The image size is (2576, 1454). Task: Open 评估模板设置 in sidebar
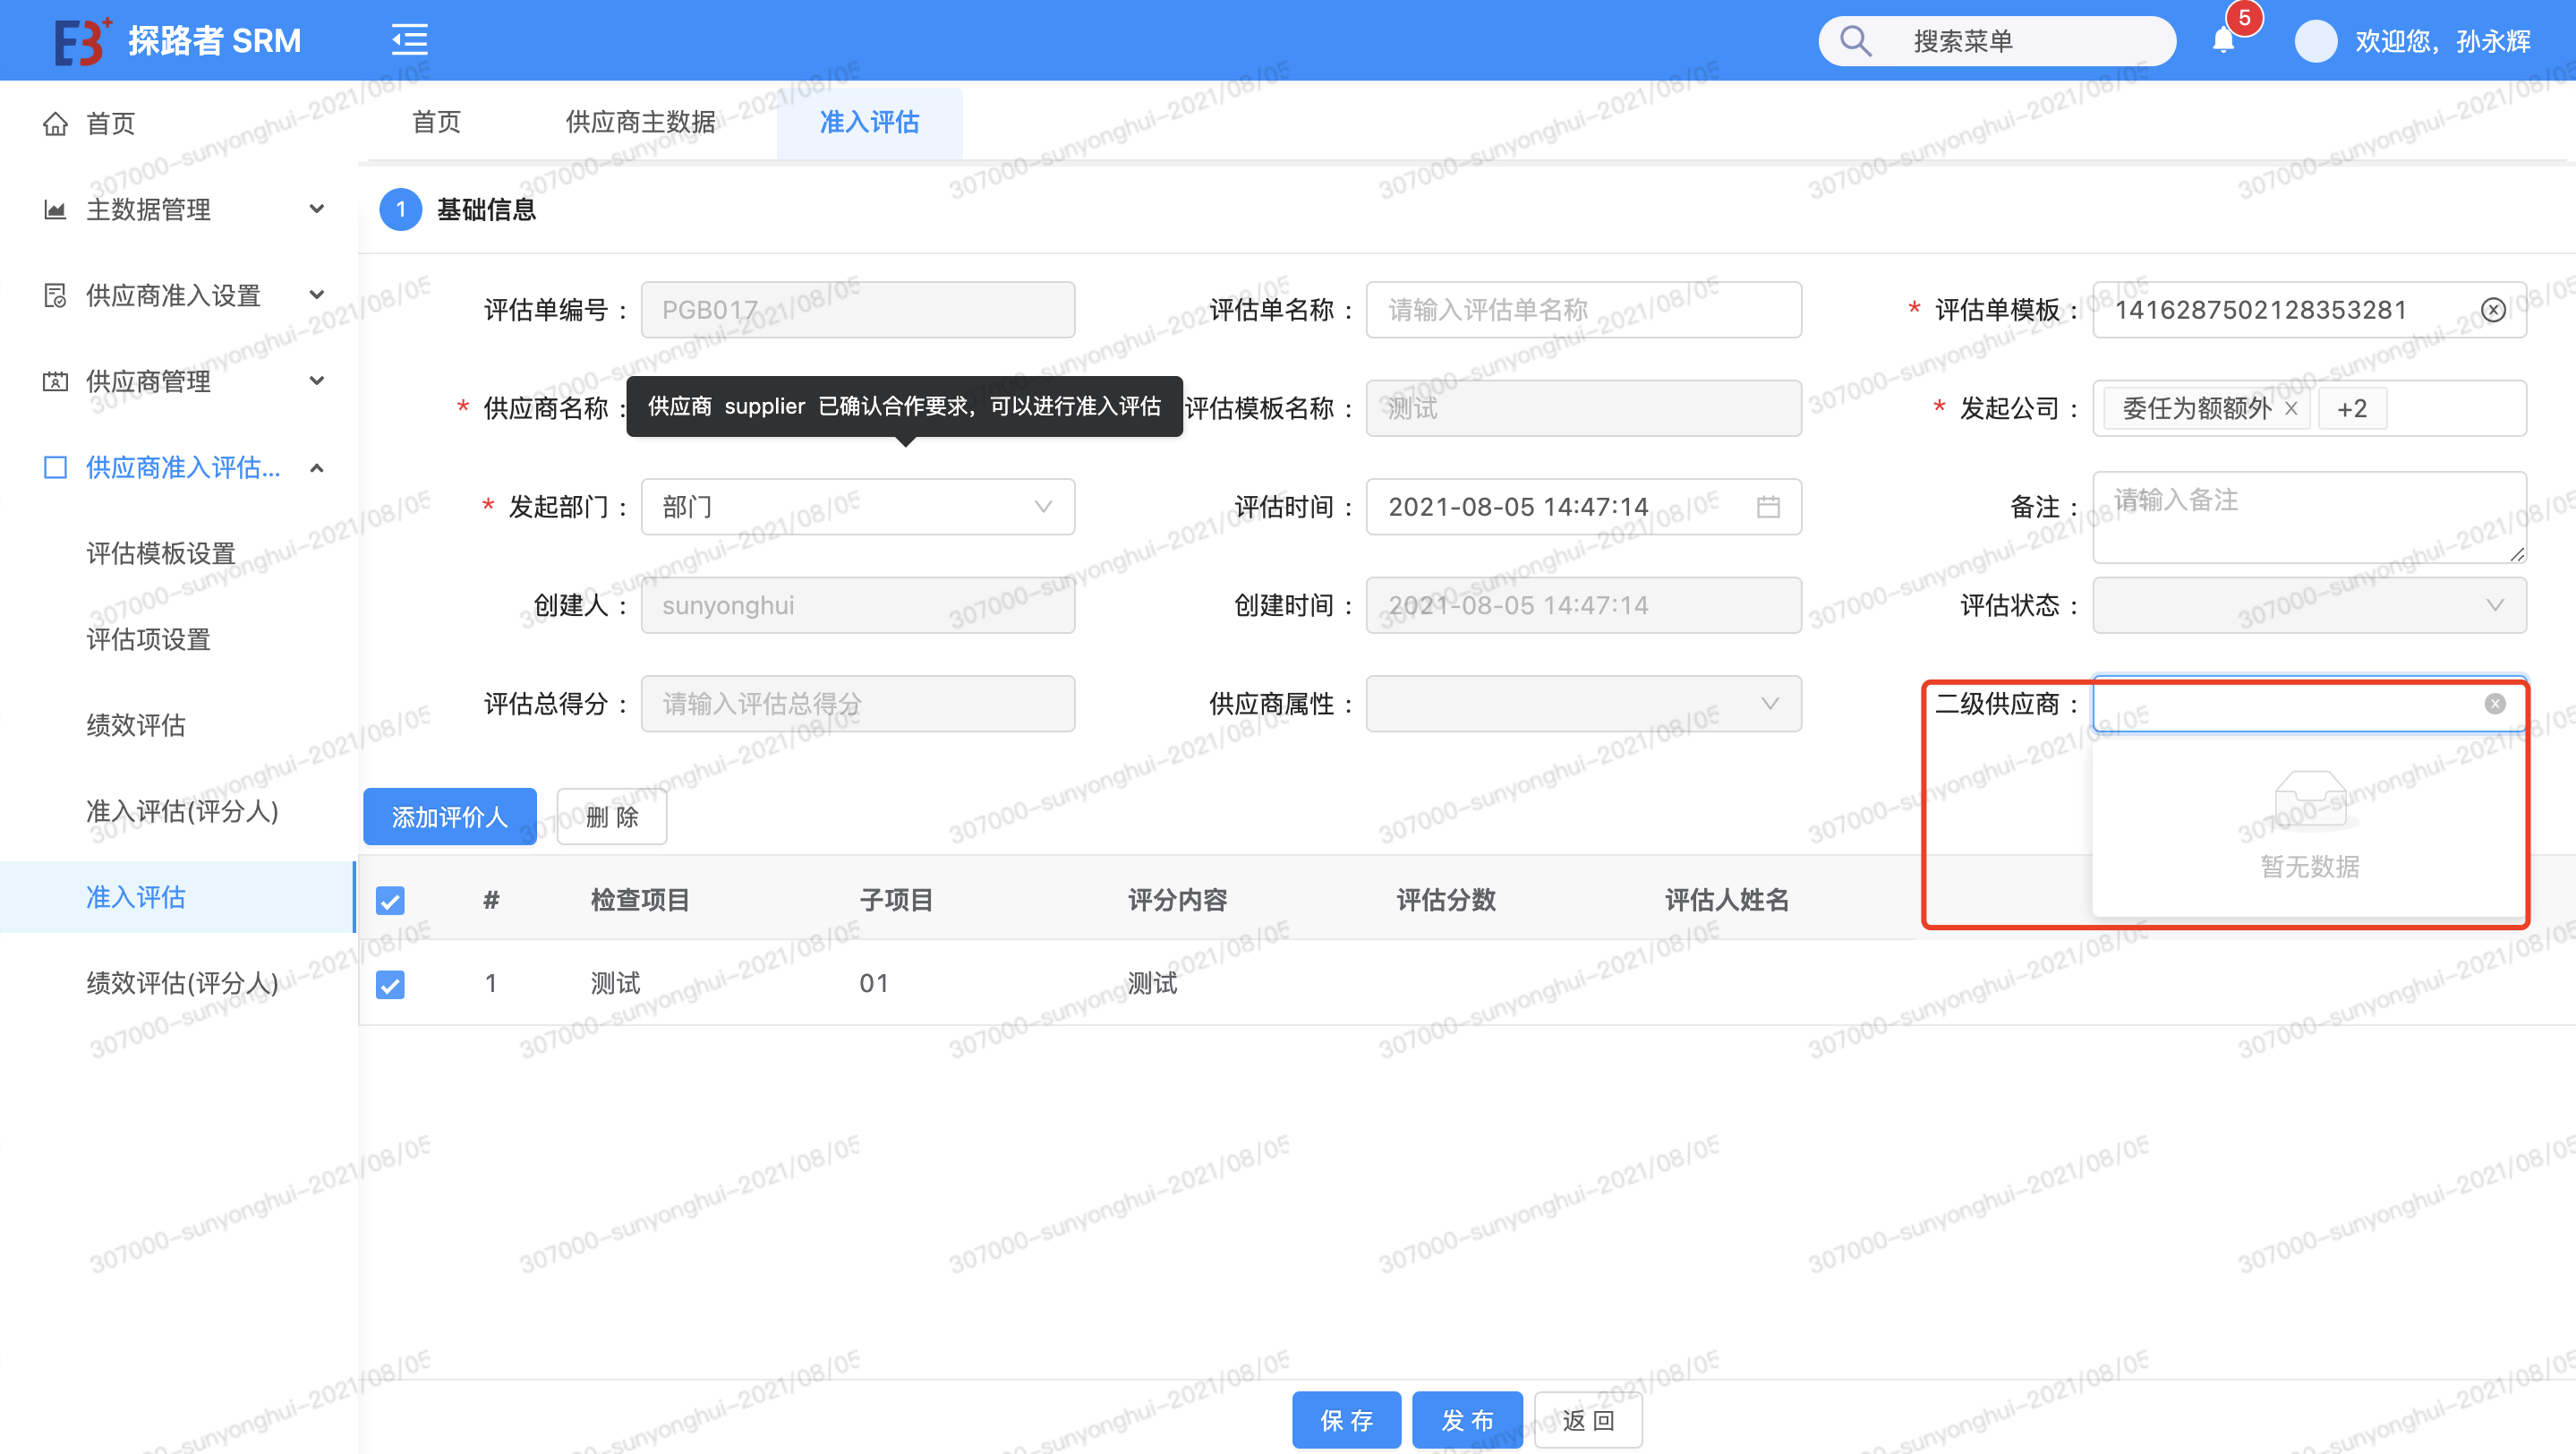tap(160, 553)
